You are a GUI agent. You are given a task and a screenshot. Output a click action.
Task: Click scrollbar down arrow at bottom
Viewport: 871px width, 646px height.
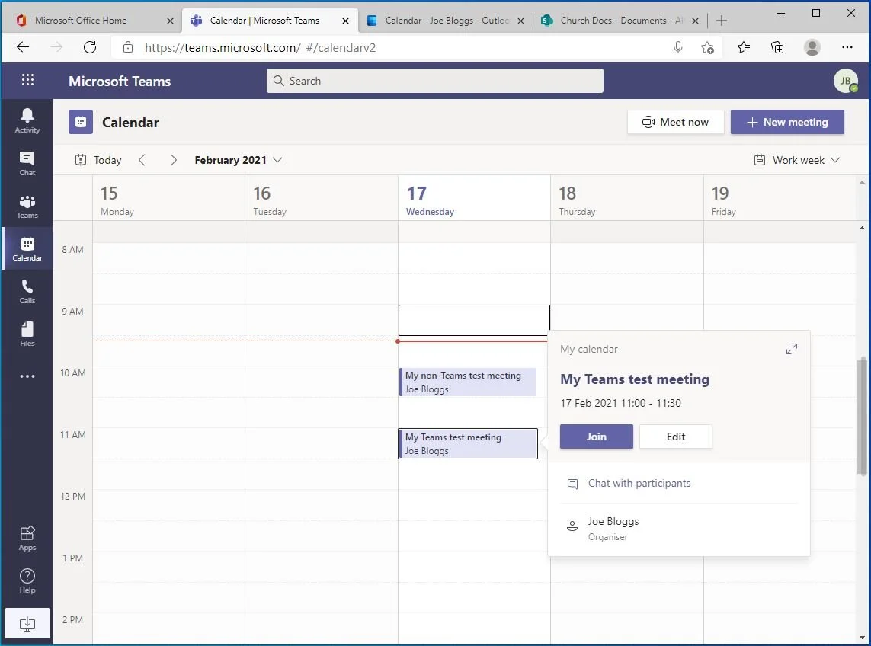pos(862,638)
